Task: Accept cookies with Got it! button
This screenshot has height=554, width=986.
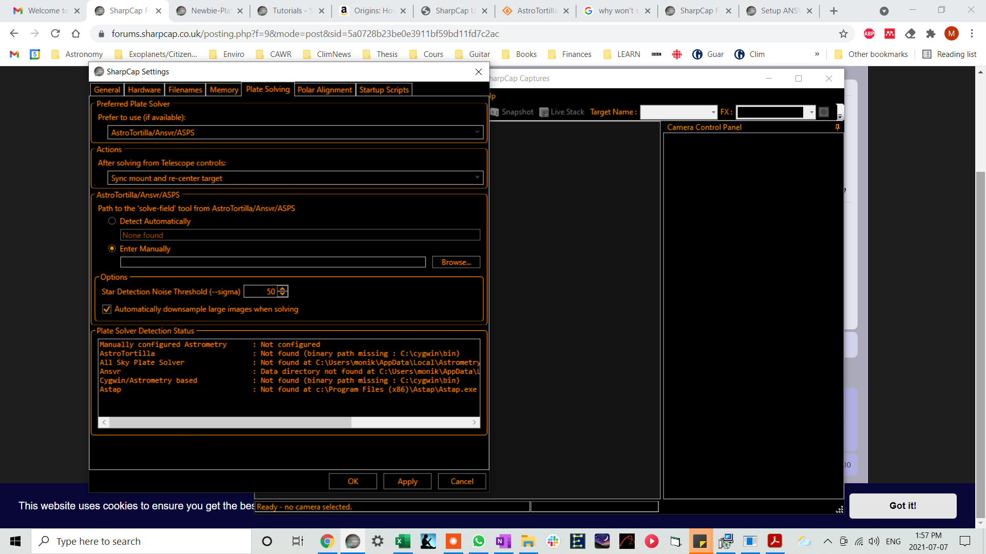Action: (903, 506)
